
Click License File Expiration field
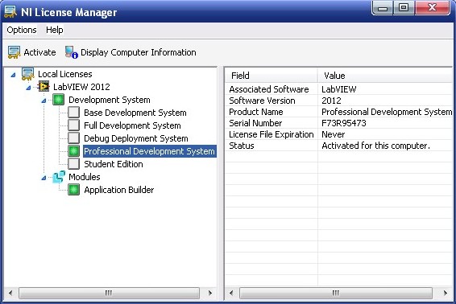pos(271,134)
